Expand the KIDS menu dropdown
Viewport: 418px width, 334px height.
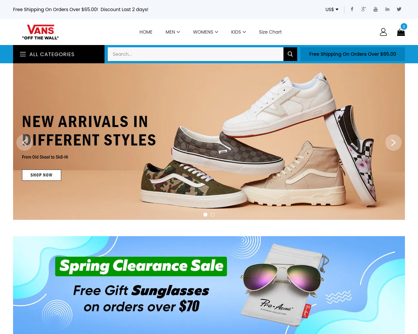[238, 32]
